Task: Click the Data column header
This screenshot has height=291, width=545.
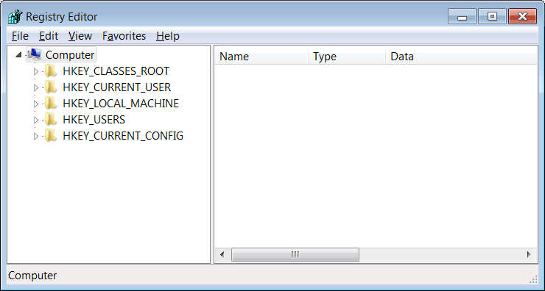Action: click(461, 57)
